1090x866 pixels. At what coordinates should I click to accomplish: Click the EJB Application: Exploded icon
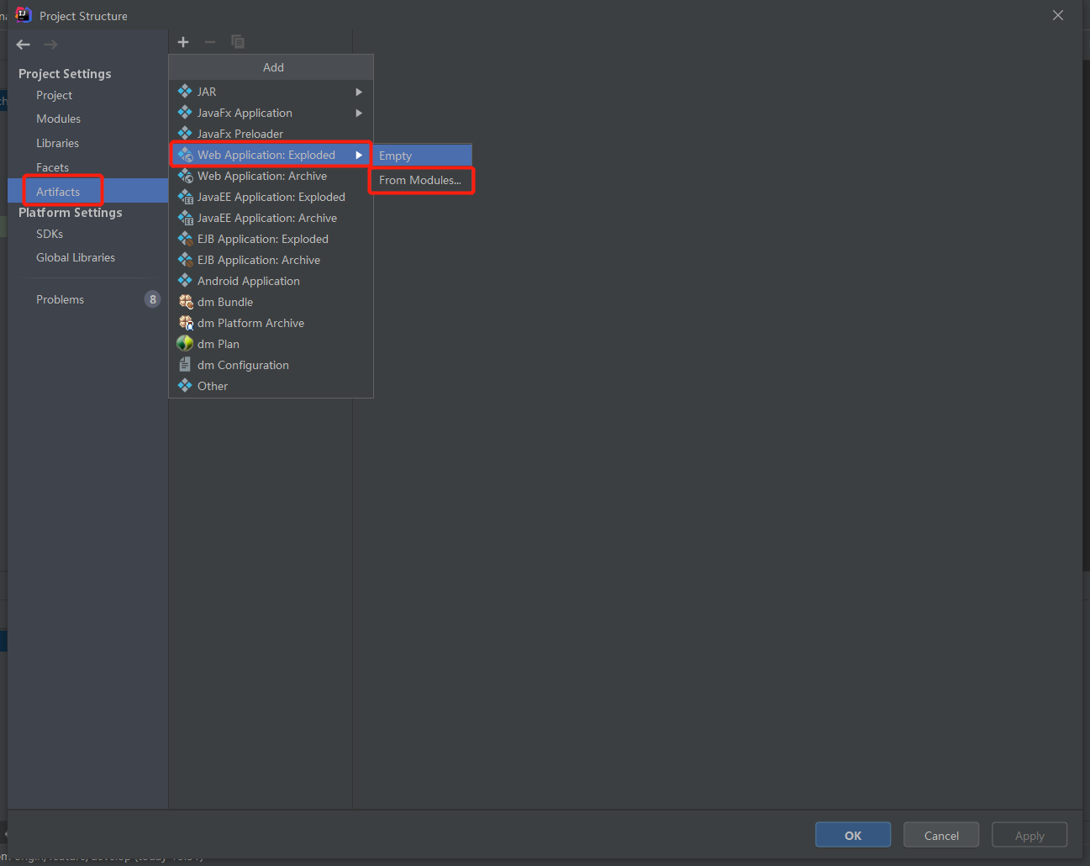pyautogui.click(x=185, y=239)
